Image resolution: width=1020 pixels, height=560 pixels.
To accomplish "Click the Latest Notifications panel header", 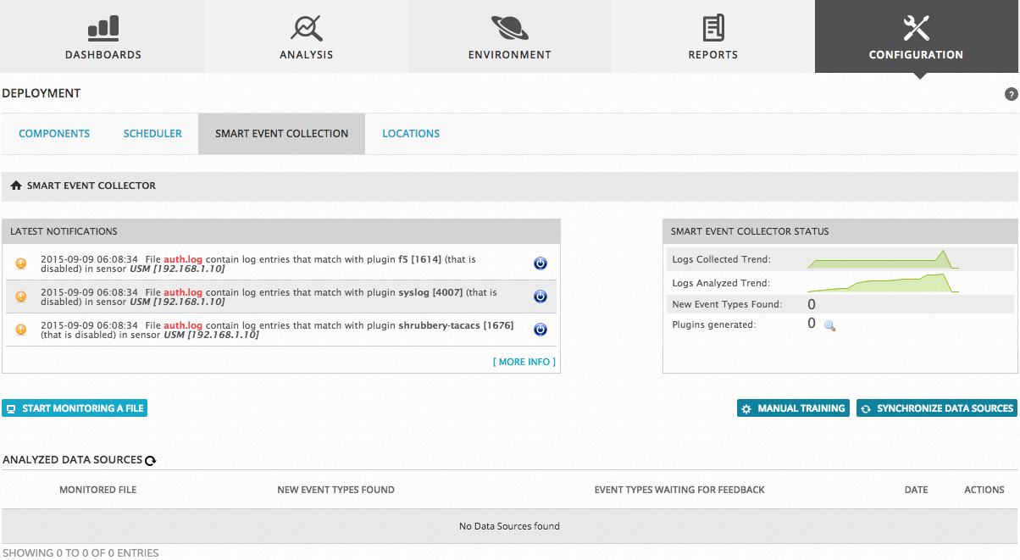I will coord(281,231).
